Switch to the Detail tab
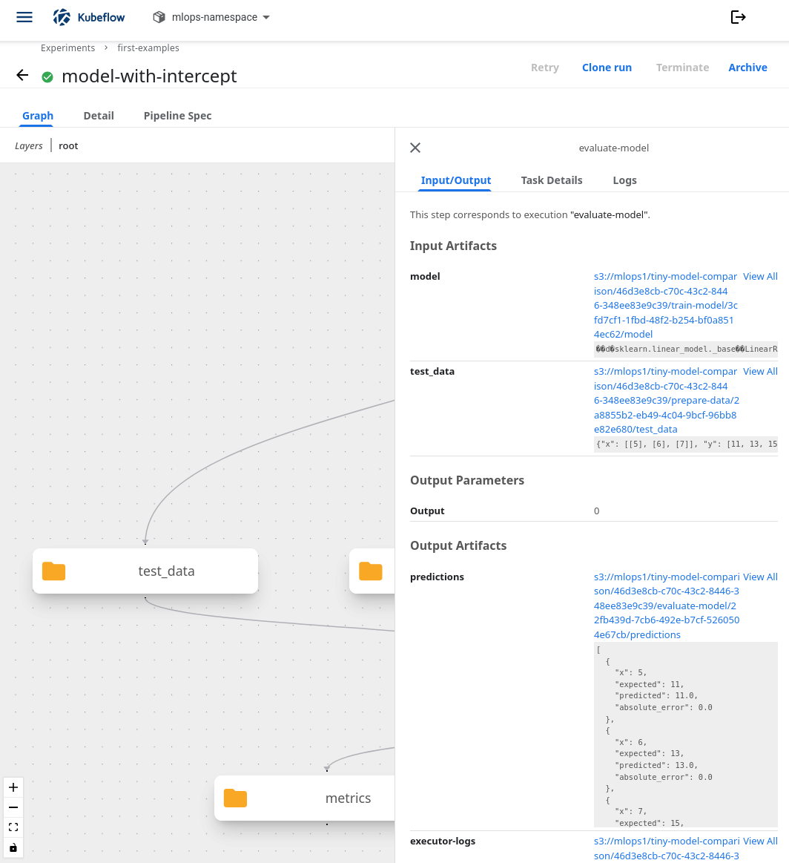The image size is (789, 863). (99, 116)
